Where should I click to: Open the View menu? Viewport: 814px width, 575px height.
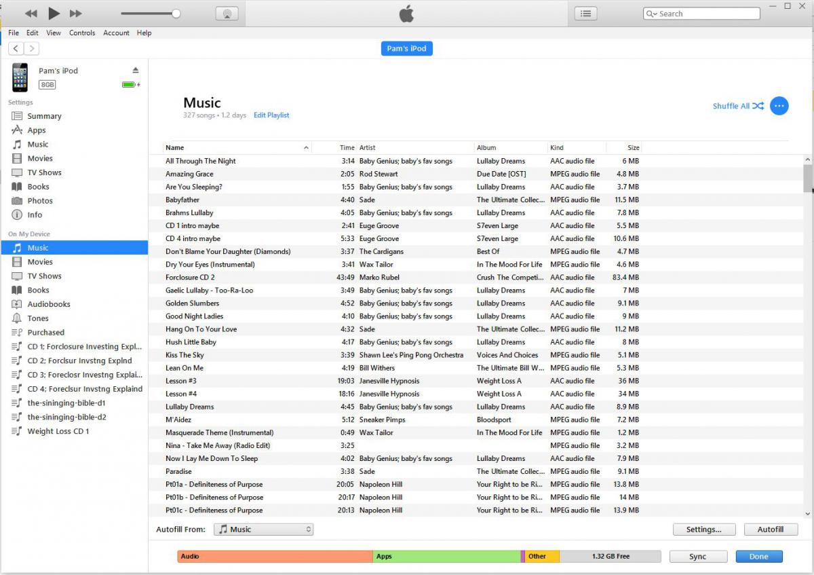pos(54,33)
